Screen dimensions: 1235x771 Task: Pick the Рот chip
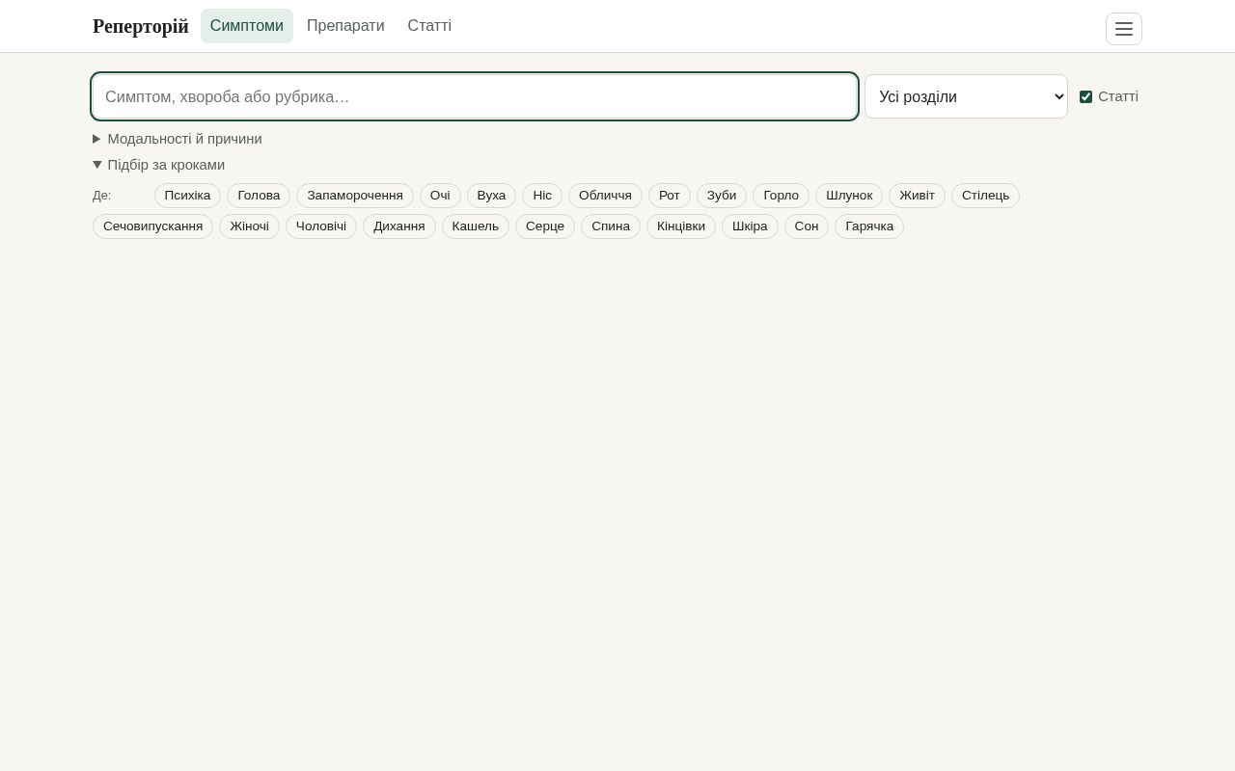click(670, 196)
